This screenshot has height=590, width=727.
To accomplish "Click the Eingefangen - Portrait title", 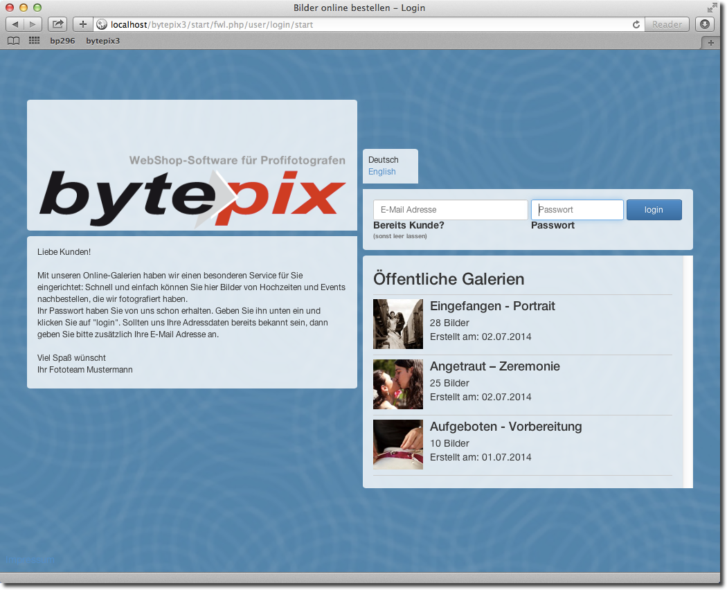I will tap(492, 306).
